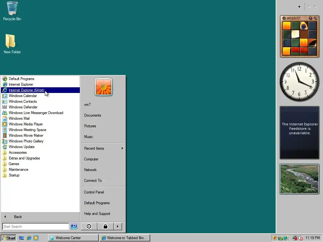Run Windows Update
The width and height of the screenshot is (323, 242).
(40, 147)
